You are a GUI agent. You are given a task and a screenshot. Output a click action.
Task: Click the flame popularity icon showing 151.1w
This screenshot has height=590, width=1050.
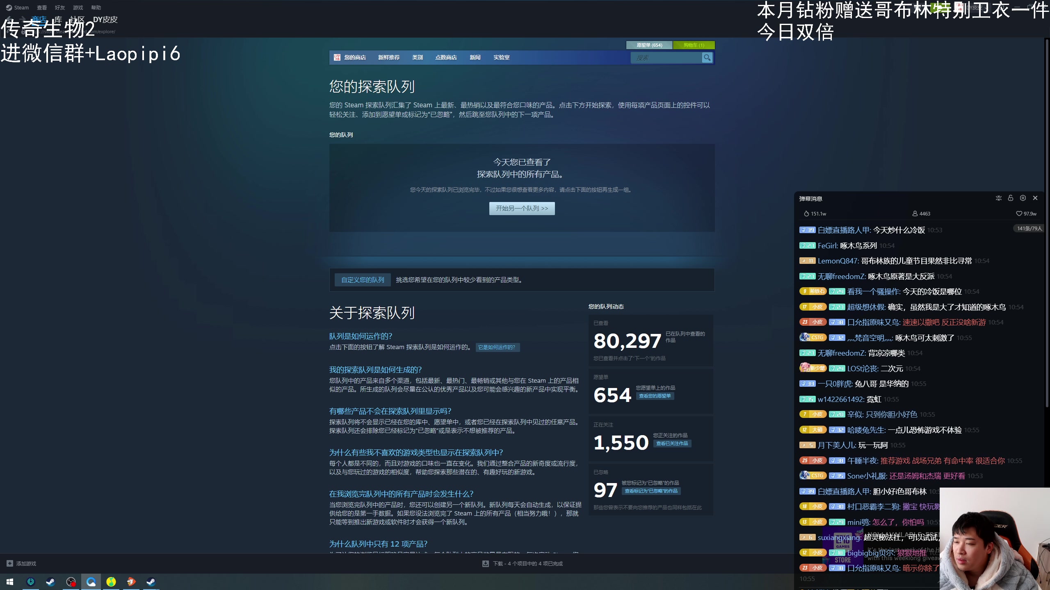(x=806, y=214)
